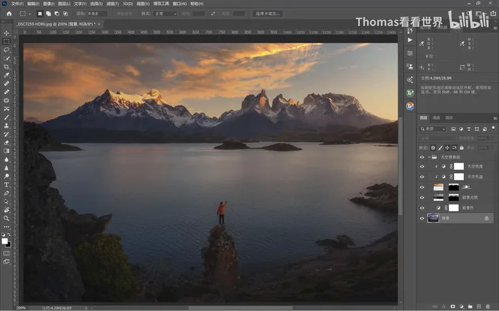
Task: Select the Zoom tool
Action: pos(6,218)
